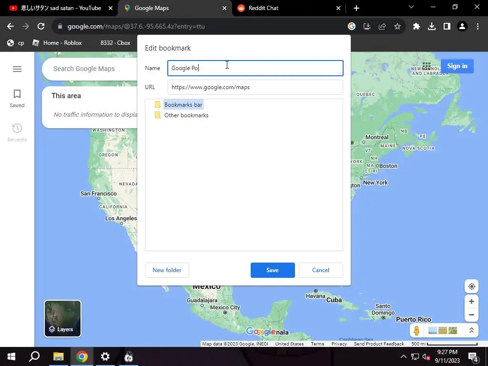Open the Chrome profile avatar
The width and height of the screenshot is (488, 366).
click(462, 27)
